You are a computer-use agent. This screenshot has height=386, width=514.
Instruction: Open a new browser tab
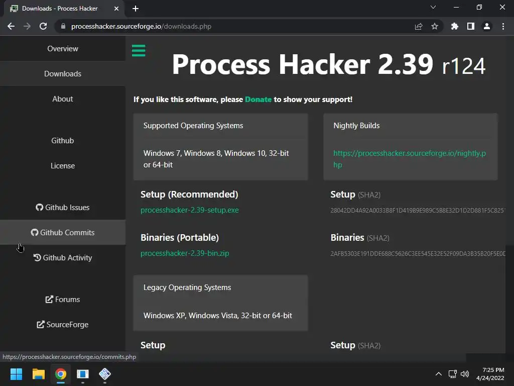pyautogui.click(x=136, y=9)
